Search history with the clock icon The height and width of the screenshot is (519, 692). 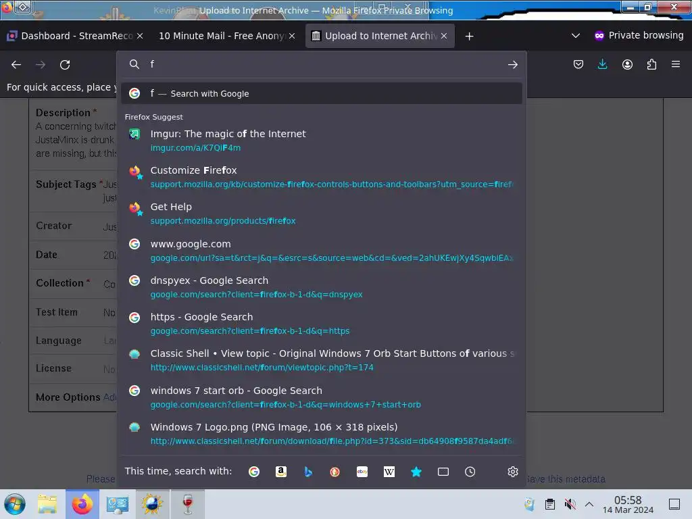(470, 472)
